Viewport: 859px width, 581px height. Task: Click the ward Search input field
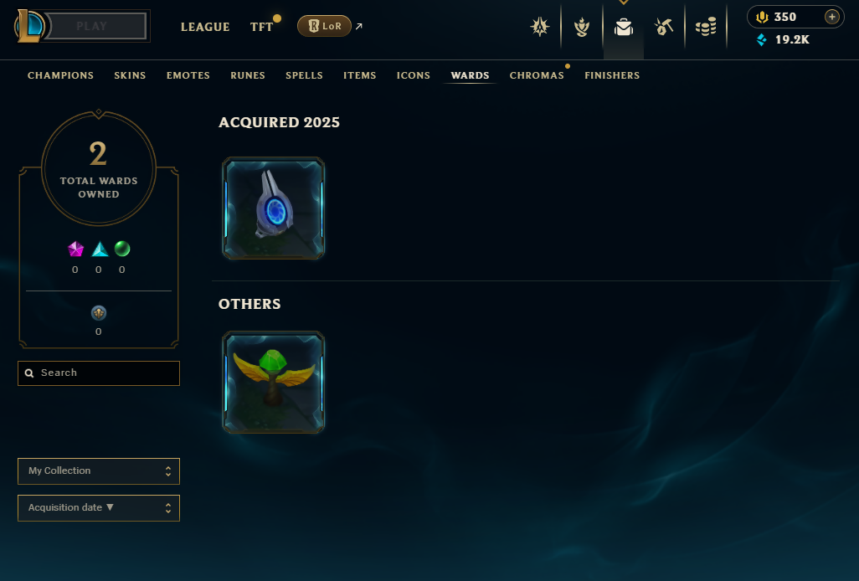[x=99, y=373]
